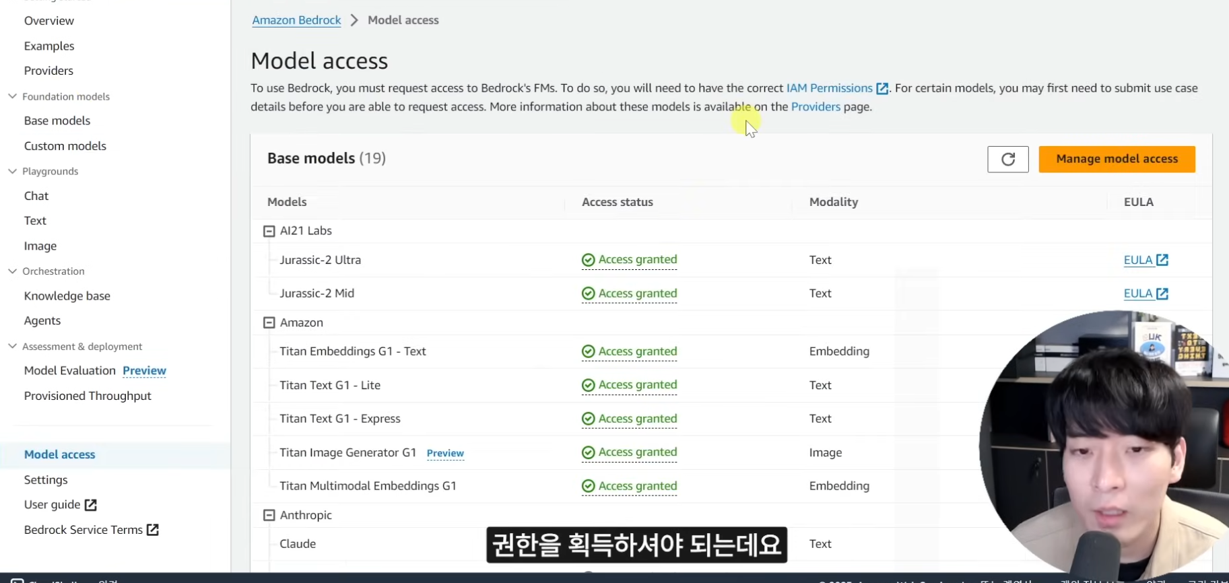Screen dimensions: 1229x583
Task: Select Custom models in the sidebar
Action: (x=65, y=146)
